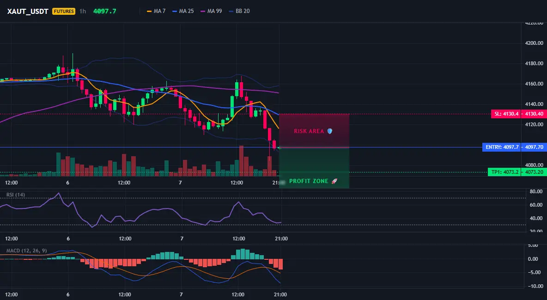This screenshot has width=547, height=300.
Task: Click the yellow FUTURES badge
Action: pos(63,11)
